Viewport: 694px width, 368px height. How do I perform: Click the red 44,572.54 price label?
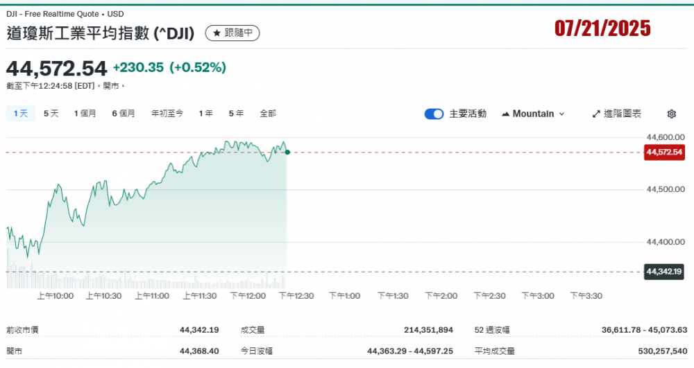click(x=664, y=152)
